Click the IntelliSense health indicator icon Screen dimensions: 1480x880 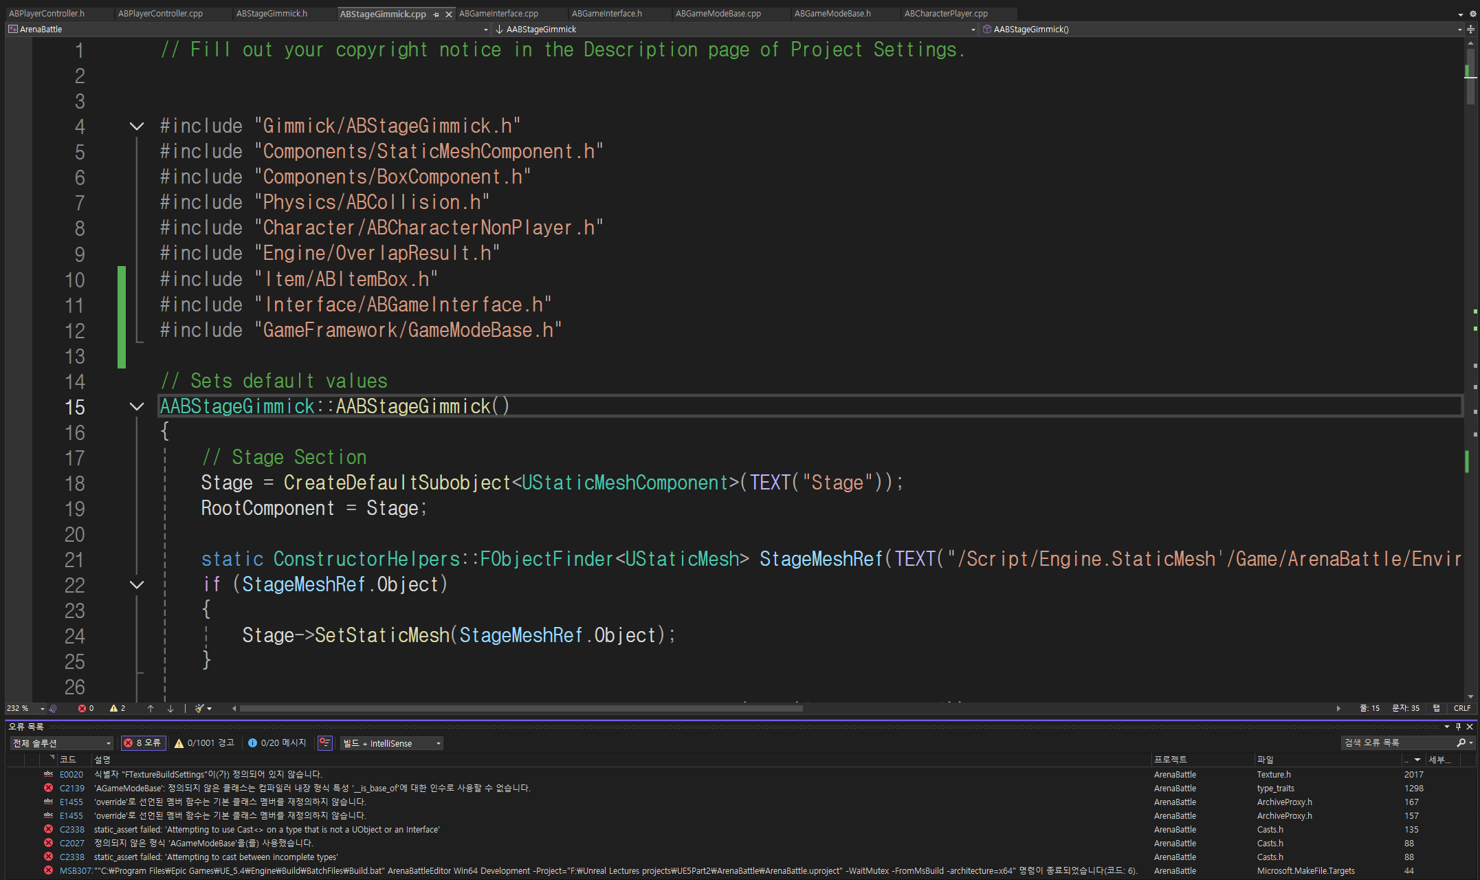[54, 709]
